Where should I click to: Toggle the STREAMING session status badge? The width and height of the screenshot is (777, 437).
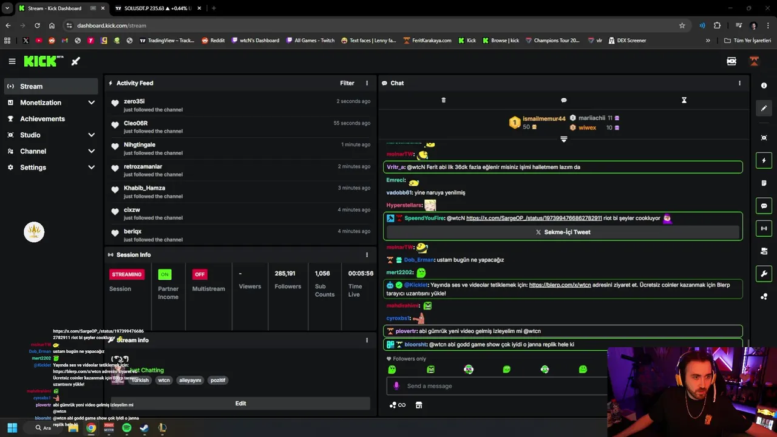pos(127,274)
